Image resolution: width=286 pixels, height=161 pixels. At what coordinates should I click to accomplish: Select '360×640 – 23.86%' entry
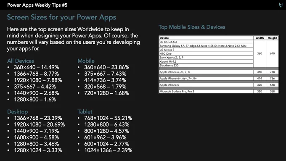106,67
